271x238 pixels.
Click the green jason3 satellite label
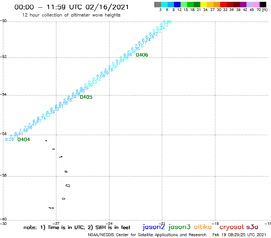pyautogui.click(x=179, y=227)
